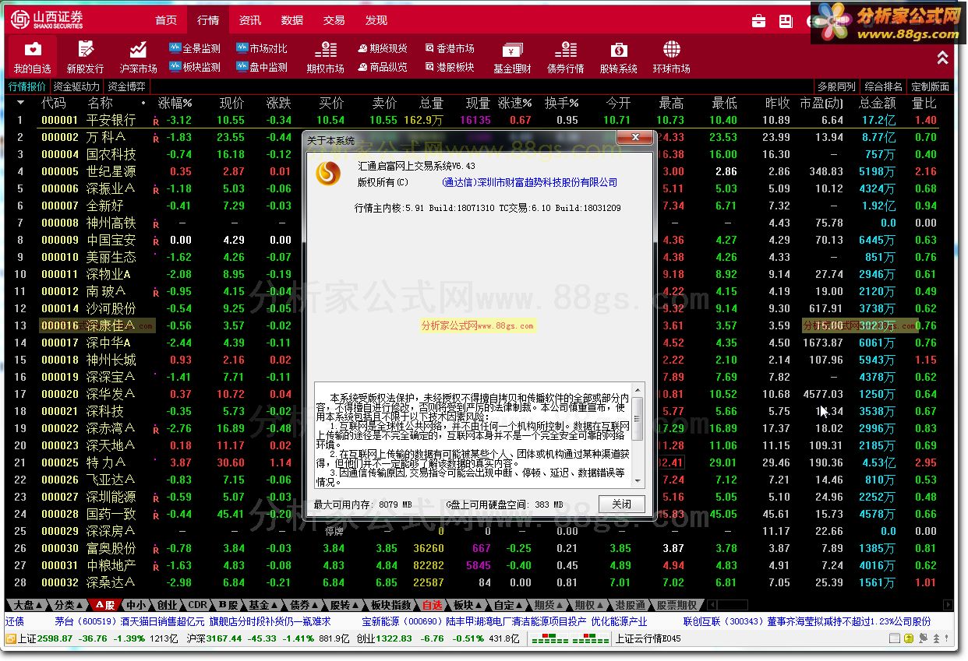Open 港股板块 view
This screenshot has width=968, height=661.
450,68
